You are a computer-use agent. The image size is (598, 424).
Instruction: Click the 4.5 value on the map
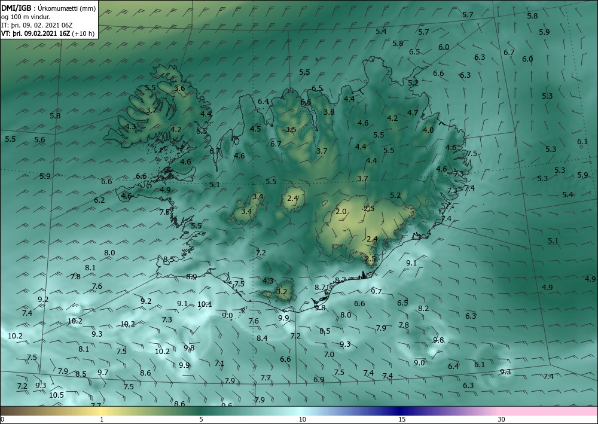pyautogui.click(x=255, y=129)
